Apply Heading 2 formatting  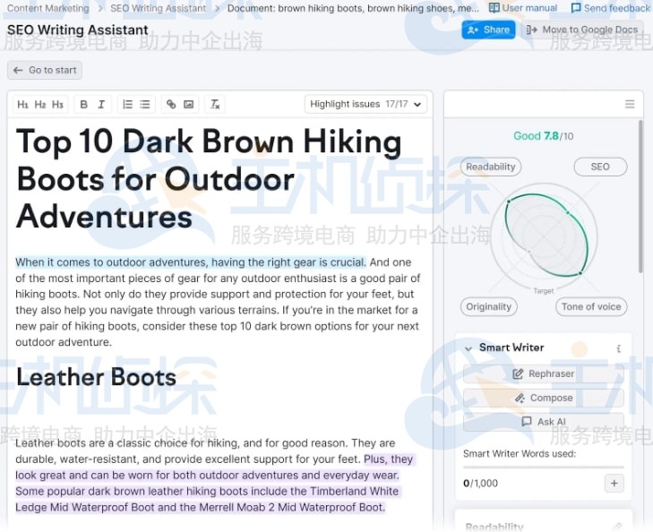[x=40, y=105]
